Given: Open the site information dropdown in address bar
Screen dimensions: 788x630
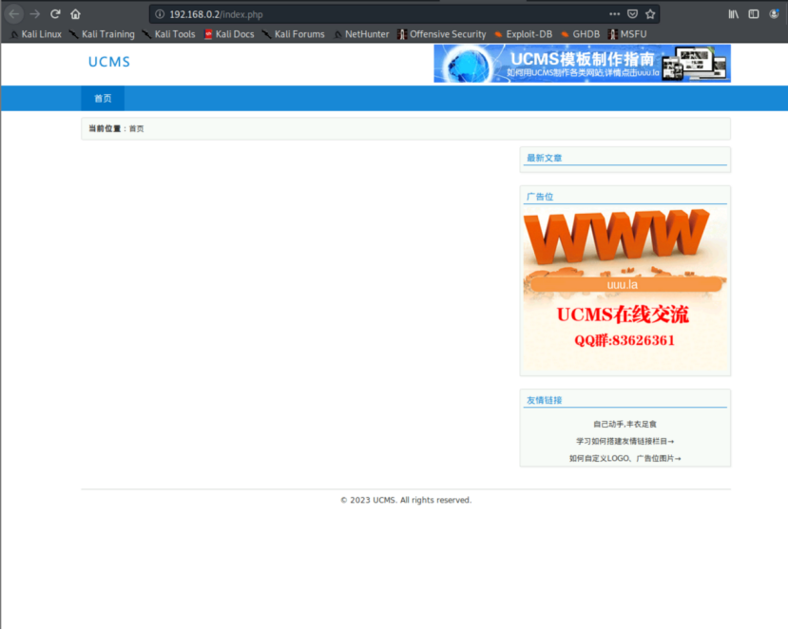Looking at the screenshot, I should click(x=160, y=14).
